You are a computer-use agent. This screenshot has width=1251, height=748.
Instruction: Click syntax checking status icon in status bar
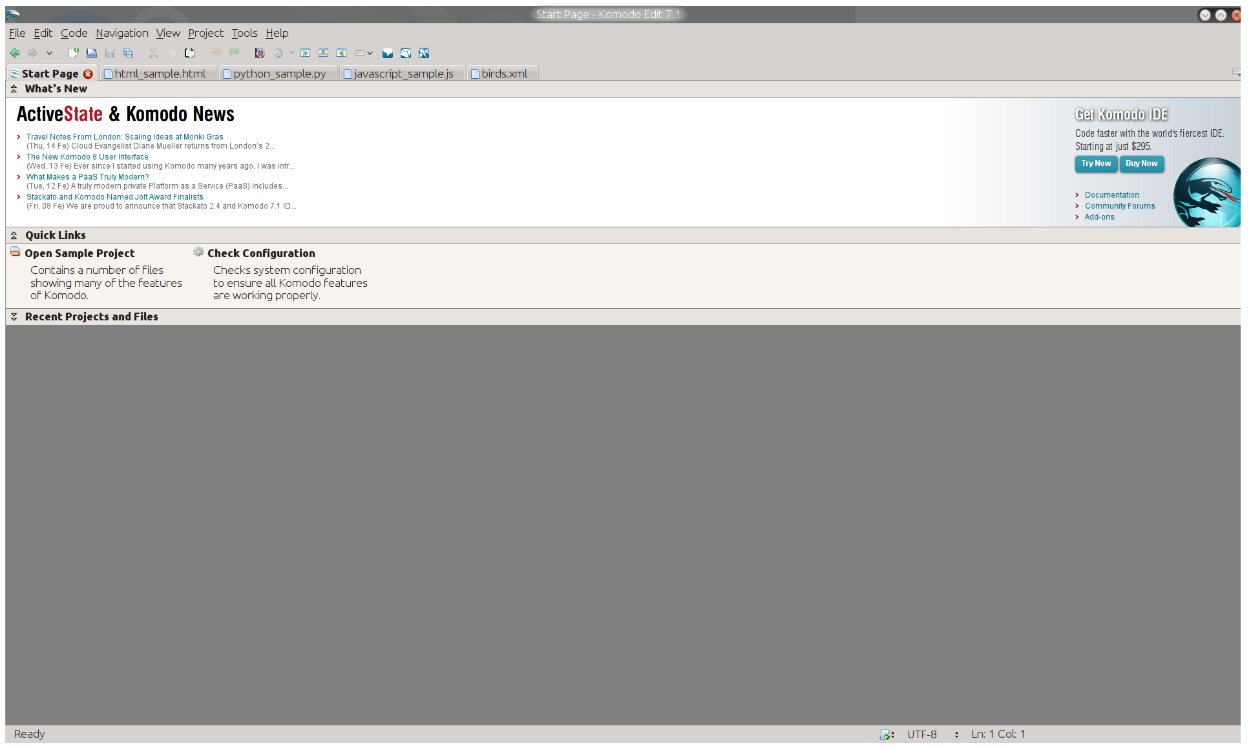[x=887, y=734]
